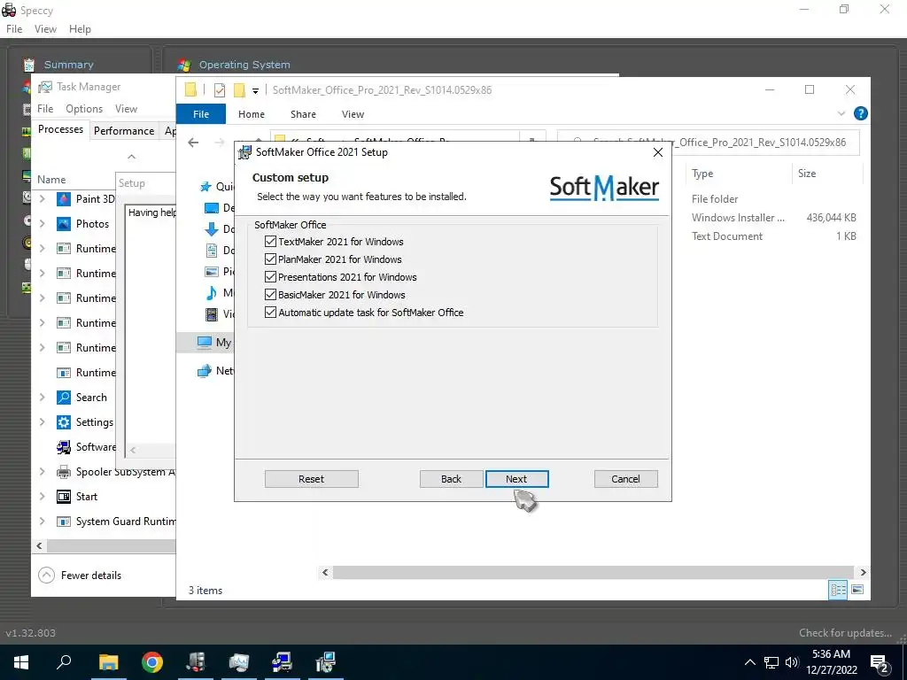Switch Explorer to large icons view
The image size is (907, 680).
(x=857, y=589)
